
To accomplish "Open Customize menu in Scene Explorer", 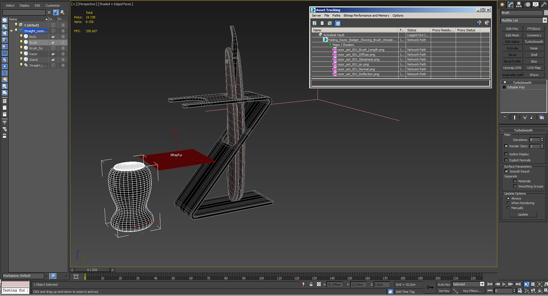I will [52, 6].
